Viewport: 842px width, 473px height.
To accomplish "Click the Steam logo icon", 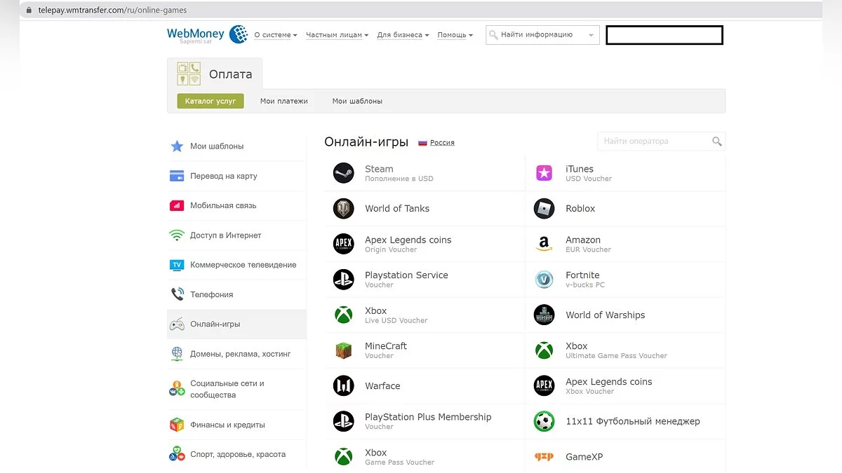I will [343, 173].
